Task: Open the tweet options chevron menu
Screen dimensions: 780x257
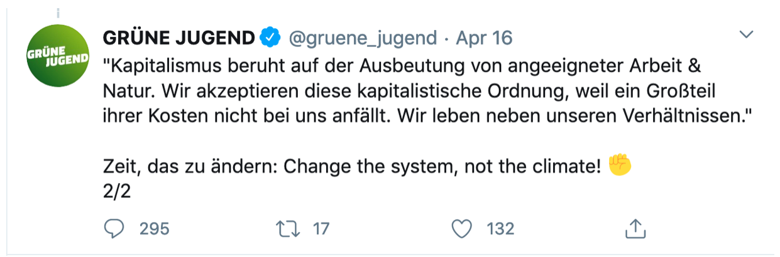Action: 747,35
